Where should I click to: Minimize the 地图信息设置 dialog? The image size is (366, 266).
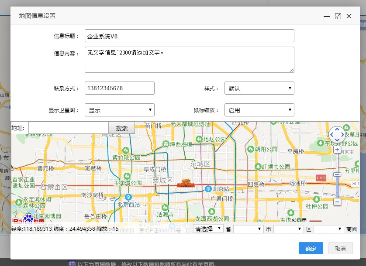coord(327,16)
